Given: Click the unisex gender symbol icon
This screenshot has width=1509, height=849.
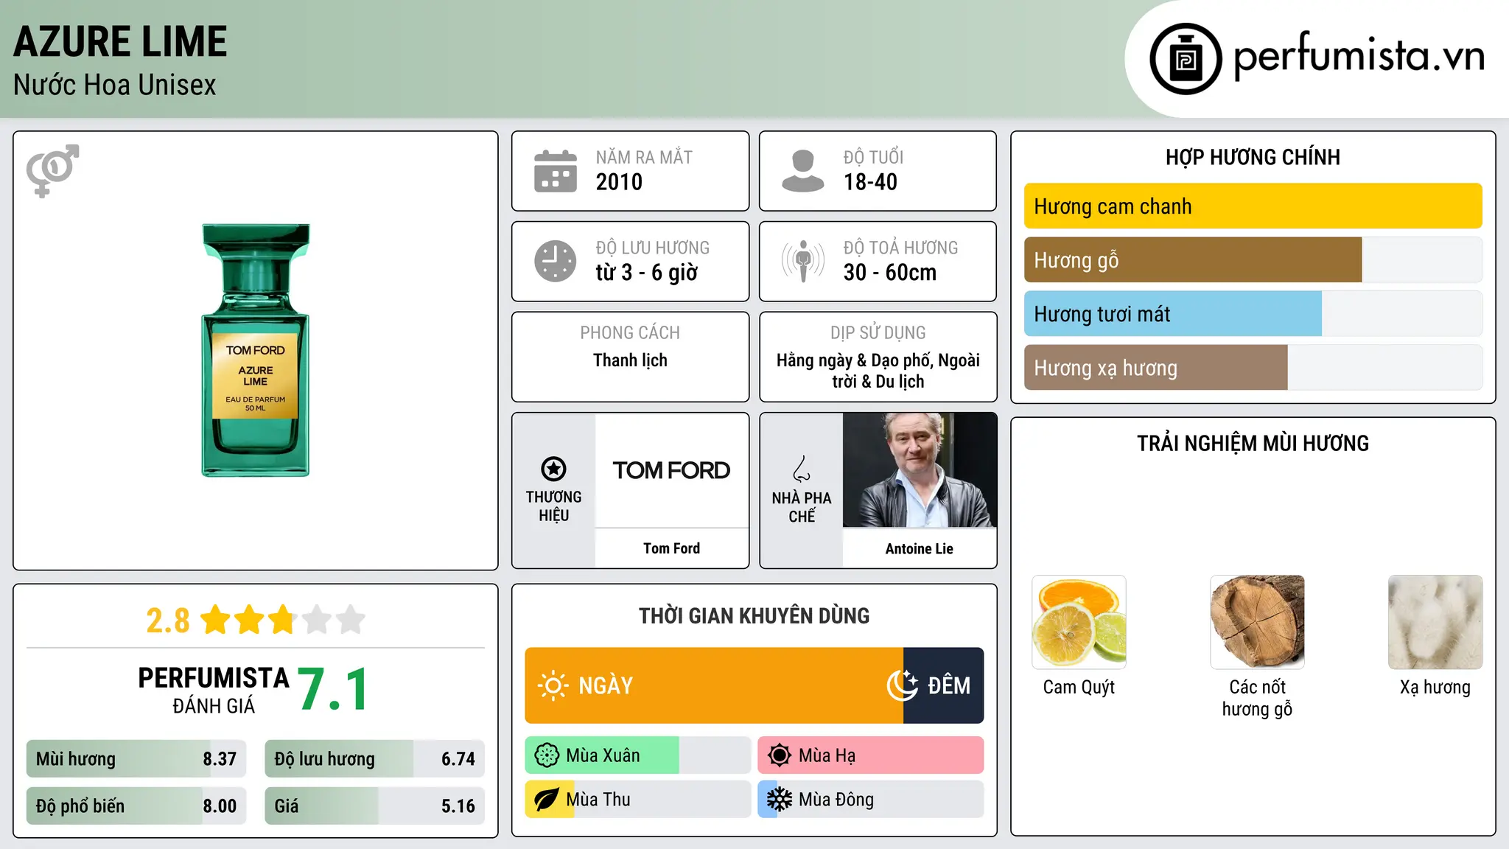Looking at the screenshot, I should 52,170.
